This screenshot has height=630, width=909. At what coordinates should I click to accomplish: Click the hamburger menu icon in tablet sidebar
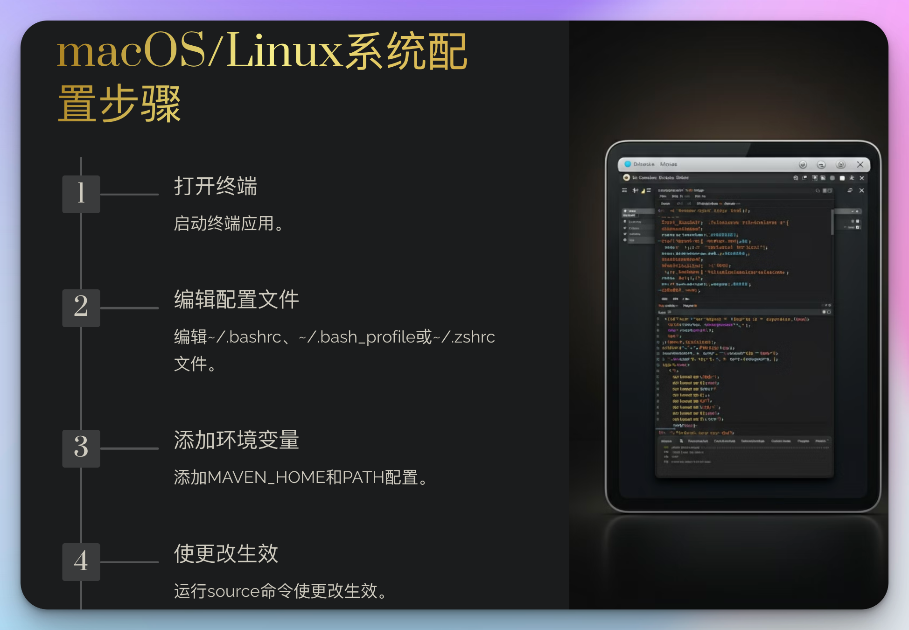pyautogui.click(x=624, y=190)
